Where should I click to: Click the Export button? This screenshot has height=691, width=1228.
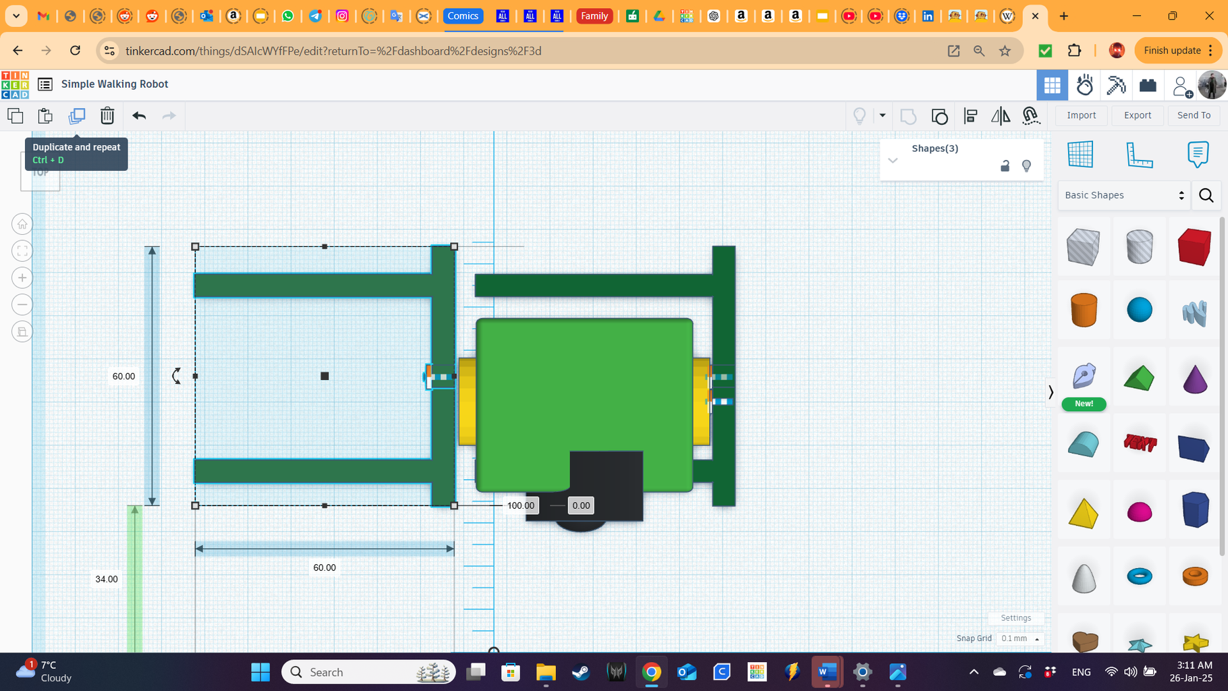(x=1138, y=115)
